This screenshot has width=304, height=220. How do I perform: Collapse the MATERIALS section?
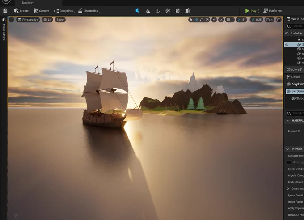coord(287,121)
